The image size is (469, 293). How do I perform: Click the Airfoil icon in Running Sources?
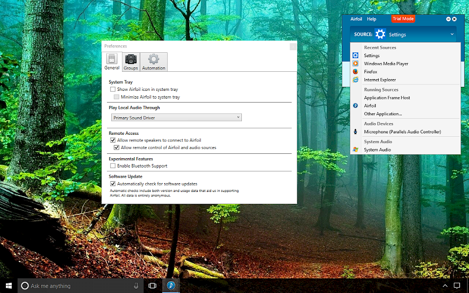[x=355, y=105]
